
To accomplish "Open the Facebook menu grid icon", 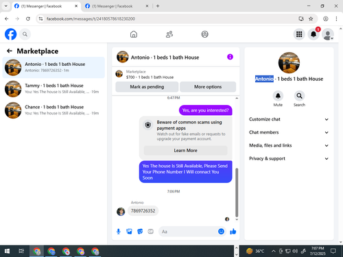I will tap(299, 34).
